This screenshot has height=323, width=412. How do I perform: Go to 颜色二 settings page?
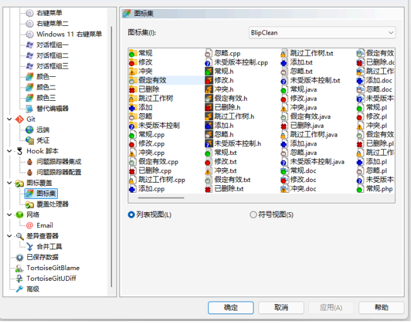tap(47, 88)
